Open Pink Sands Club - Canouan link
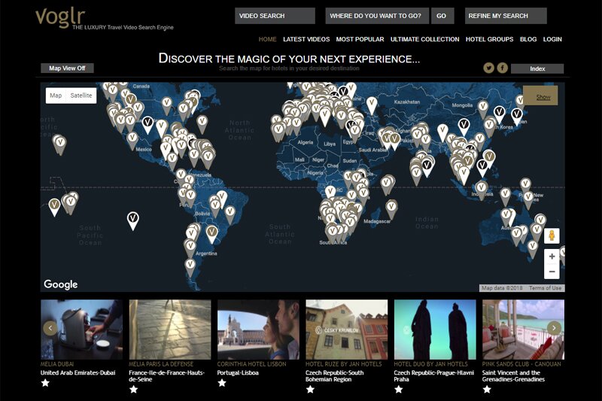602x401 pixels. (x=521, y=364)
